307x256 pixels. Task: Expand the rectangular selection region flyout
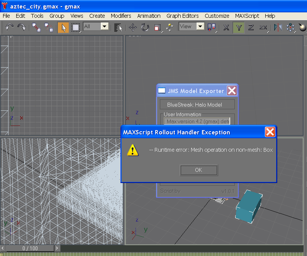(x=76, y=27)
